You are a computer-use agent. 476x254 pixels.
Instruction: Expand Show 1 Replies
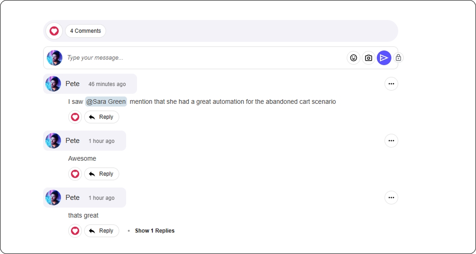point(154,231)
